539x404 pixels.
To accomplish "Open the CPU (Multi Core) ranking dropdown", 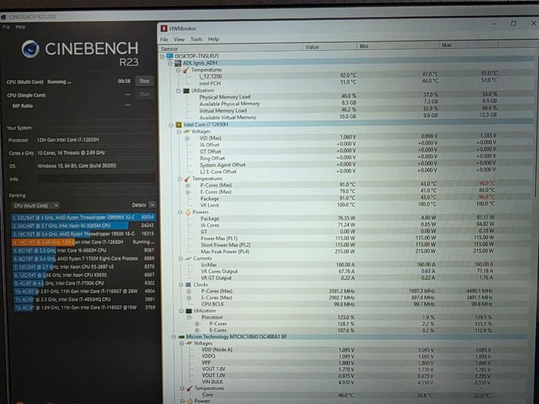I will click(35, 205).
